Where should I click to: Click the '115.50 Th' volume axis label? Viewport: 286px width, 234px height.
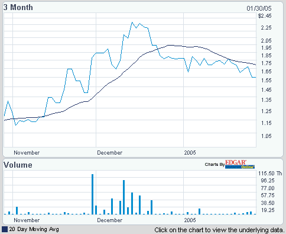(x=270, y=174)
